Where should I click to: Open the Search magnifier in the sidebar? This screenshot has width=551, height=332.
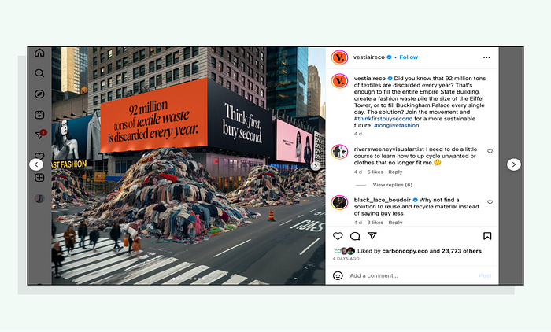[x=39, y=73]
